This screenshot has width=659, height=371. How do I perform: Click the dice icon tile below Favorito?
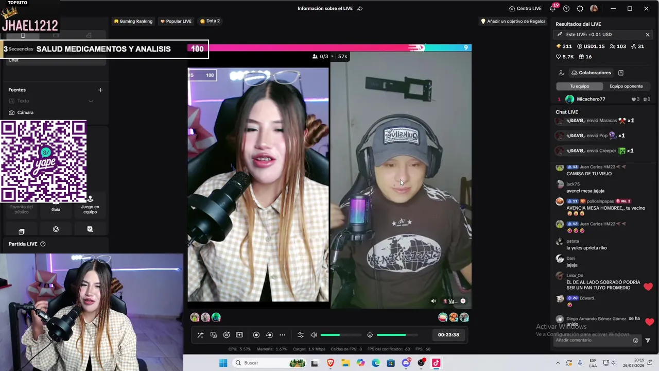pyautogui.click(x=22, y=231)
